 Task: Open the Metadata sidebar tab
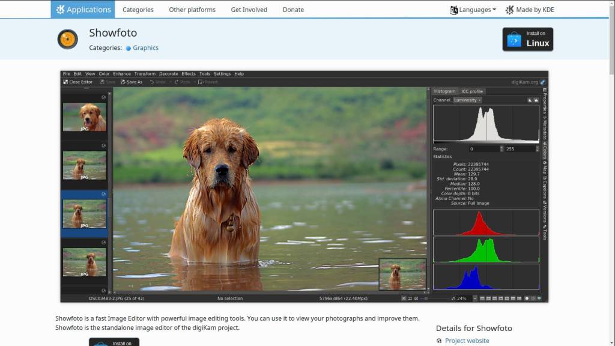tap(545, 128)
